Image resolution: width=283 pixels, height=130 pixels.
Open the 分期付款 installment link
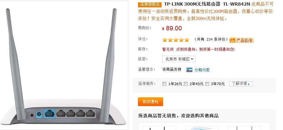point(202,70)
